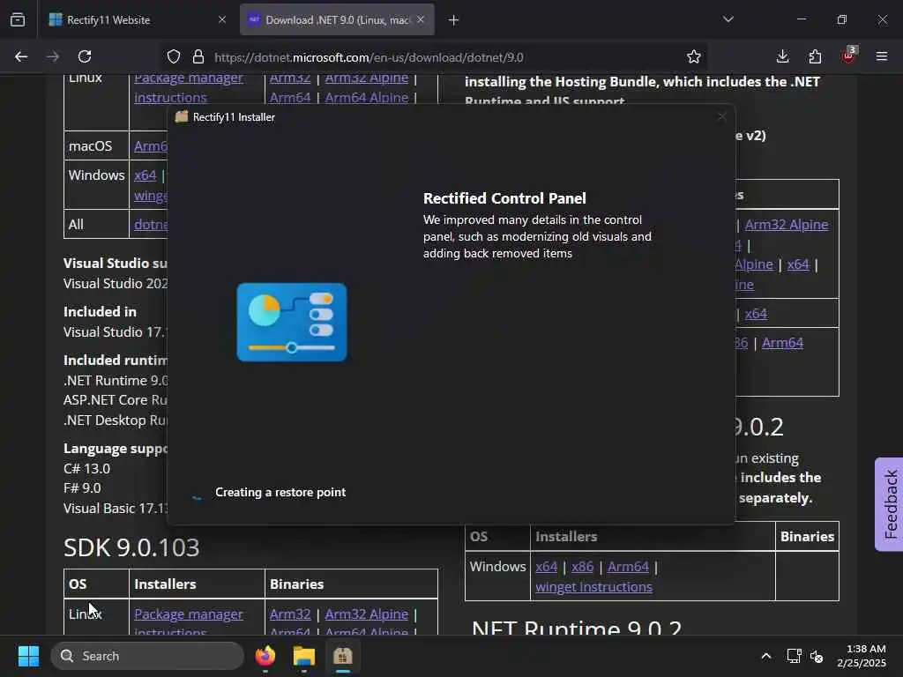Image resolution: width=903 pixels, height=677 pixels.
Task: Click the Rectify11 installer taskbar icon
Action: (x=343, y=656)
